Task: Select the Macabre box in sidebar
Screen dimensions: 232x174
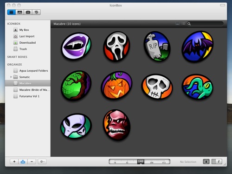Action: (x=28, y=83)
